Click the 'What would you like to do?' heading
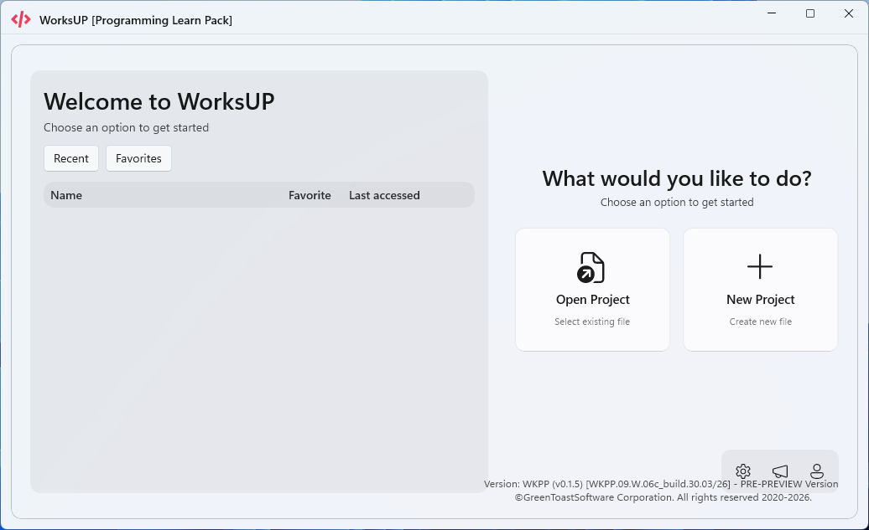Screen dimensions: 869x530 677,178
